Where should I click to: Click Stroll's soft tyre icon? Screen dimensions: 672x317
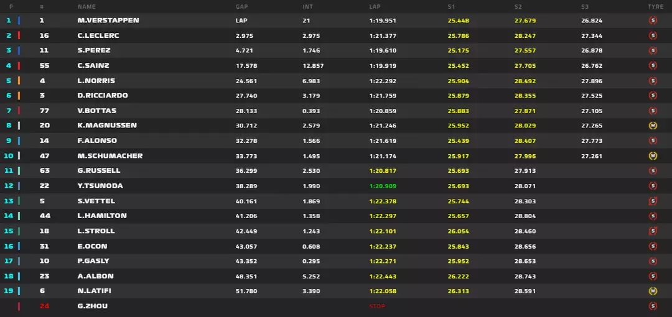point(653,231)
